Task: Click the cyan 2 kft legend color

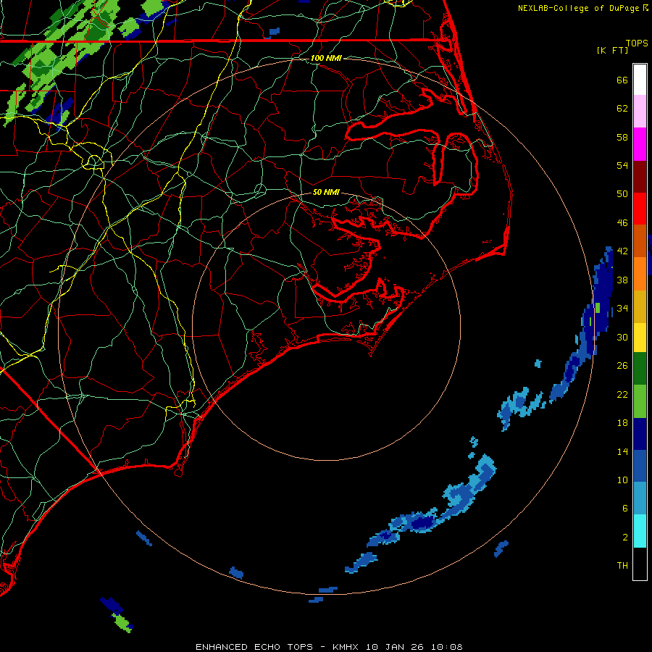Action: (640, 531)
